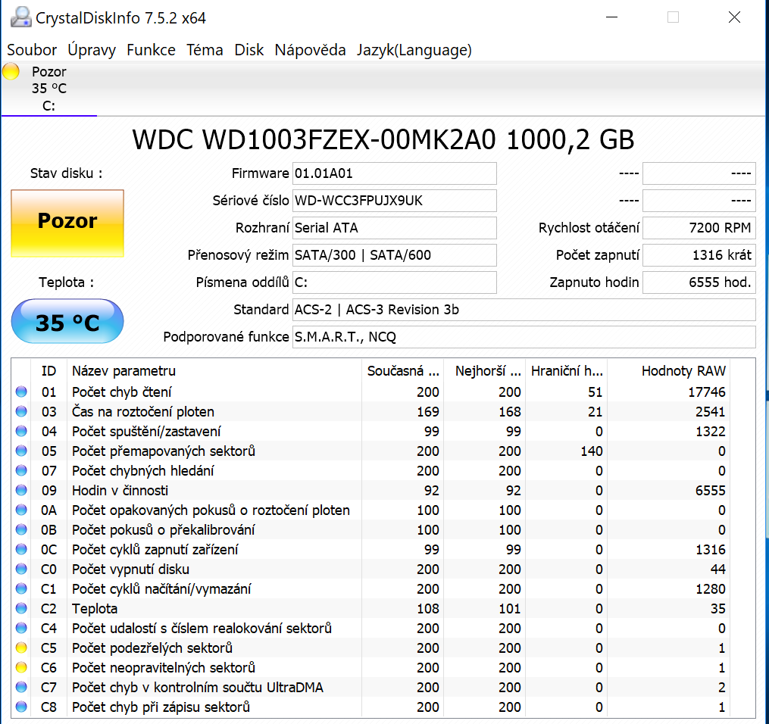Click the Hodnoty RAW column header
This screenshot has width=769, height=724.
668,371
